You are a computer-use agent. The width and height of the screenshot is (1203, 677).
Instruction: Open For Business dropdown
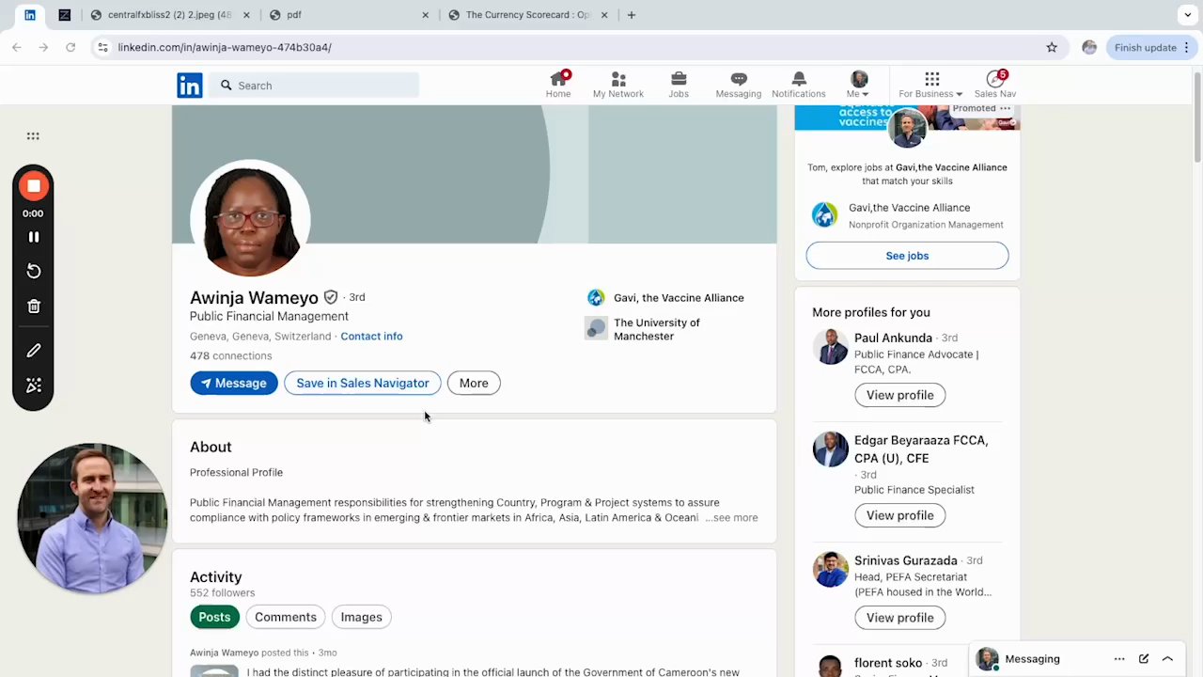930,84
